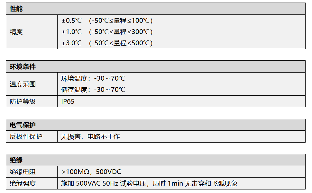Click the ±3.0℃ accuracy line
The width and height of the screenshot is (312, 193).
point(107,43)
